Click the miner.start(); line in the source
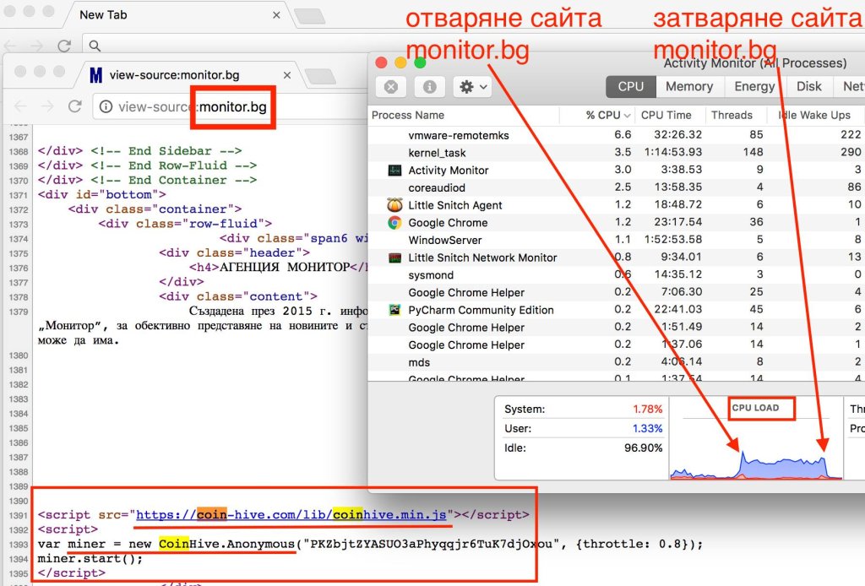The height and width of the screenshot is (586, 865). [90, 558]
